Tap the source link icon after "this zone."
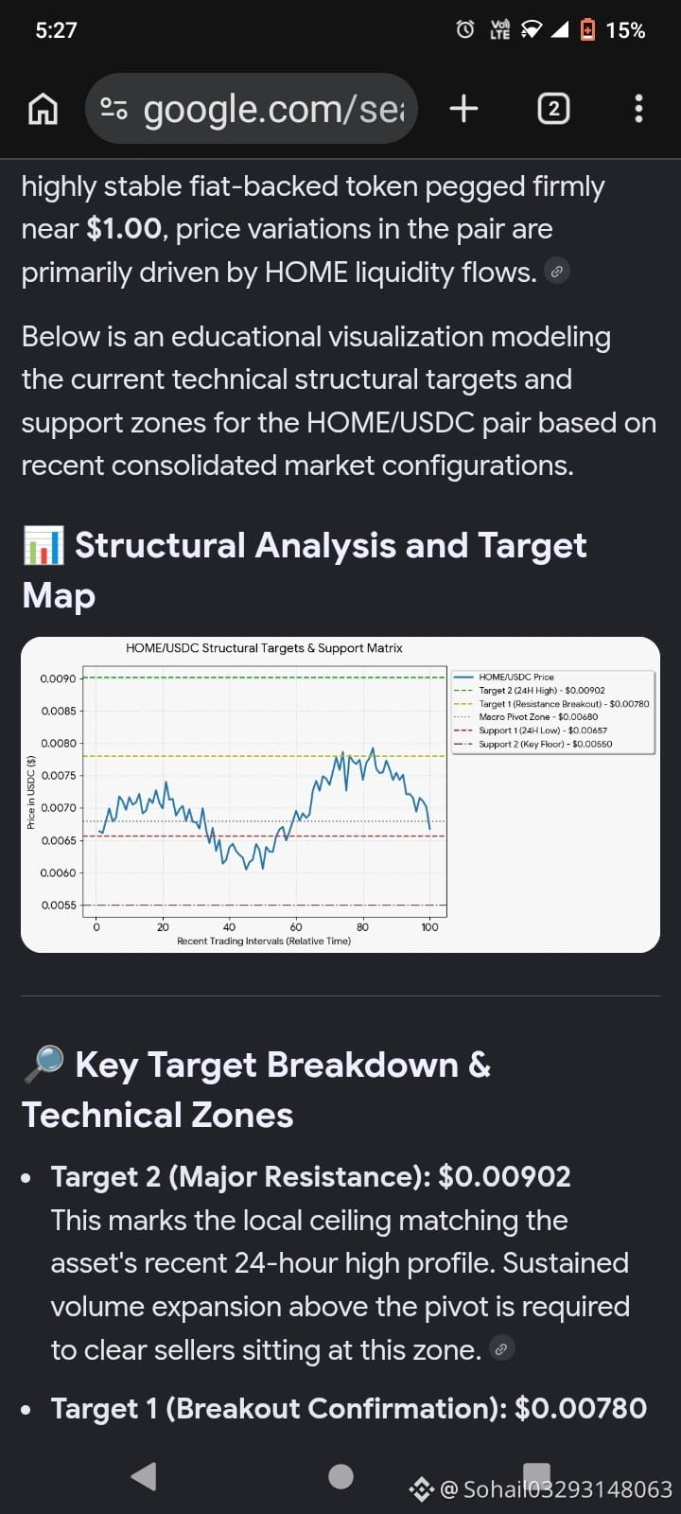Screen dimensions: 681x1514 (502, 1348)
